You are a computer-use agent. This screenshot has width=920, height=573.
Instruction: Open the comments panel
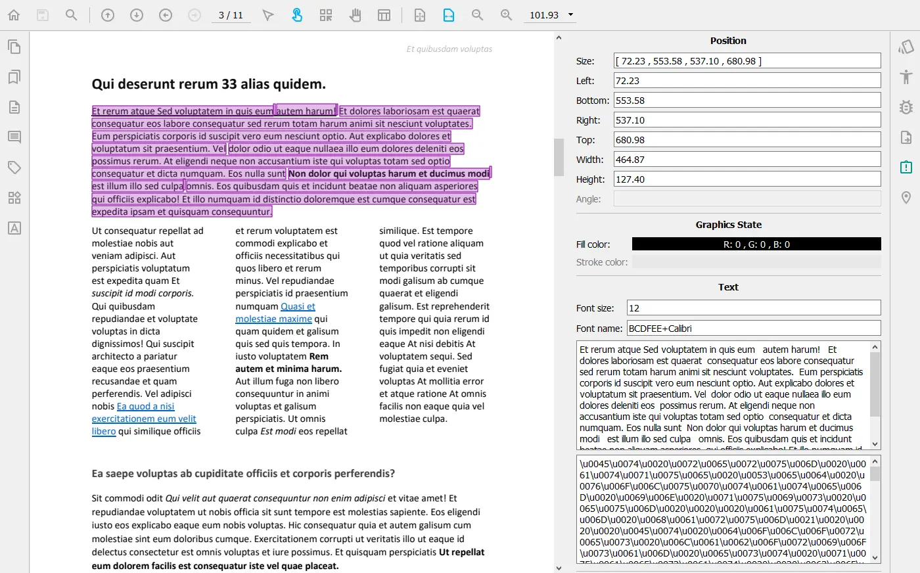(14, 137)
